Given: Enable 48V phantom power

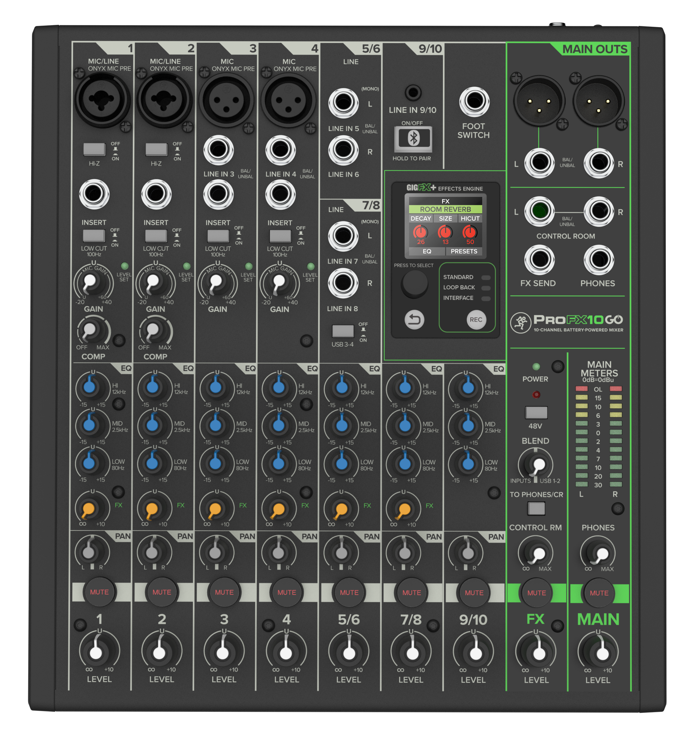Looking at the screenshot, I should pyautogui.click(x=536, y=412).
